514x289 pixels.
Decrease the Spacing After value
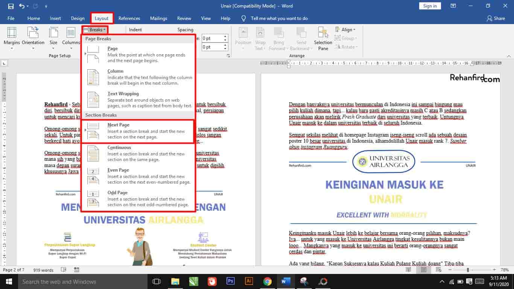pos(225,49)
